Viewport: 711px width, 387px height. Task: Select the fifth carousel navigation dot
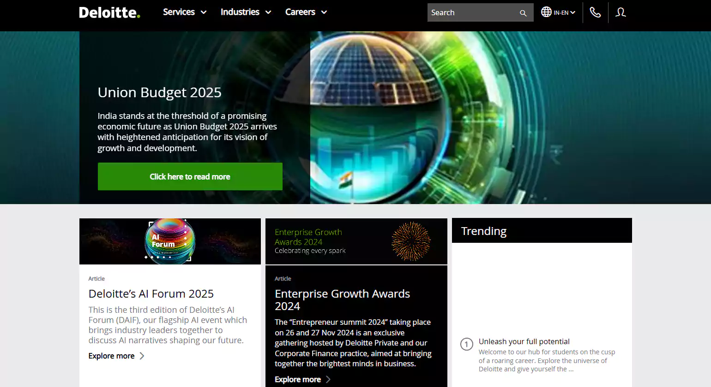point(170,257)
